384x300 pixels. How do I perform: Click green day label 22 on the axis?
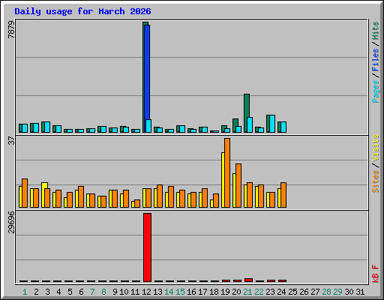pos(259,292)
